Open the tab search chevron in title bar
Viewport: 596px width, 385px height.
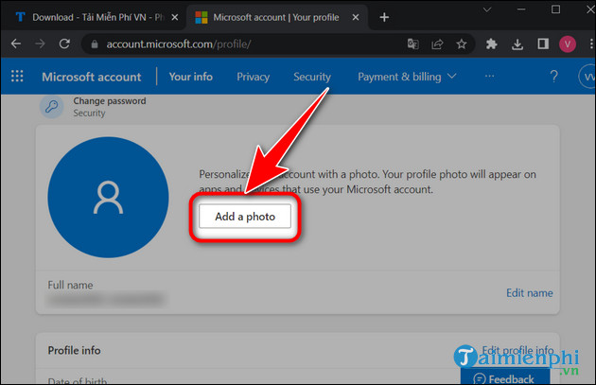tap(487, 9)
